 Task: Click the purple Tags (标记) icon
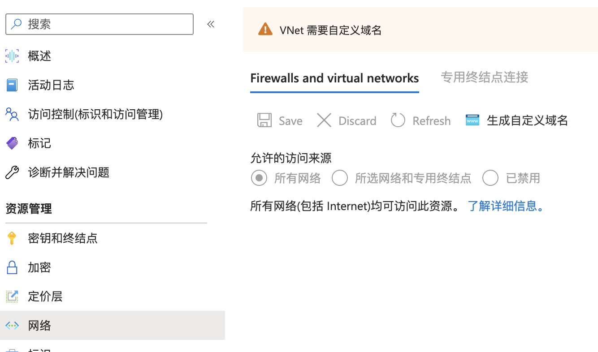click(x=12, y=143)
